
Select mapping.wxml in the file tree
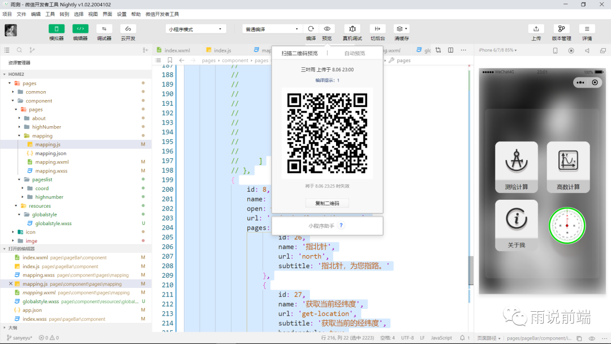[x=51, y=162]
